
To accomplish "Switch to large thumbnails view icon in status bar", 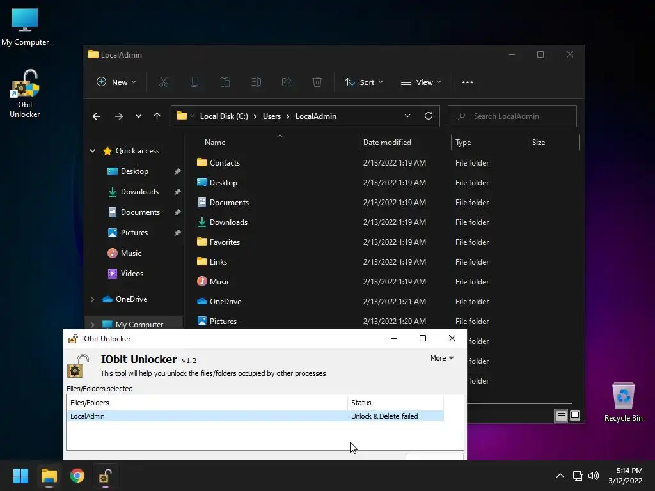I will point(575,416).
